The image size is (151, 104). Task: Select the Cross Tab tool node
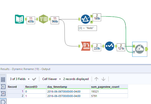(x=85, y=45)
